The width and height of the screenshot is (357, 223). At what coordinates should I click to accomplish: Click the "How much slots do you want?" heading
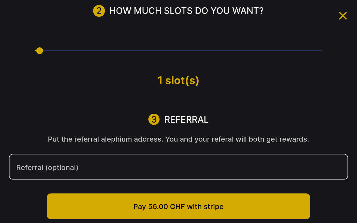click(x=186, y=11)
